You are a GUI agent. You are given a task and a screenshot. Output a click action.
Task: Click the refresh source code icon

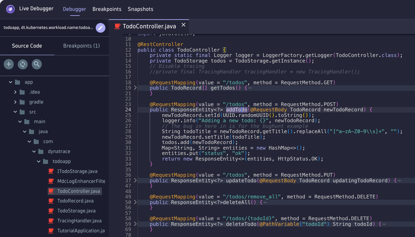23,64
